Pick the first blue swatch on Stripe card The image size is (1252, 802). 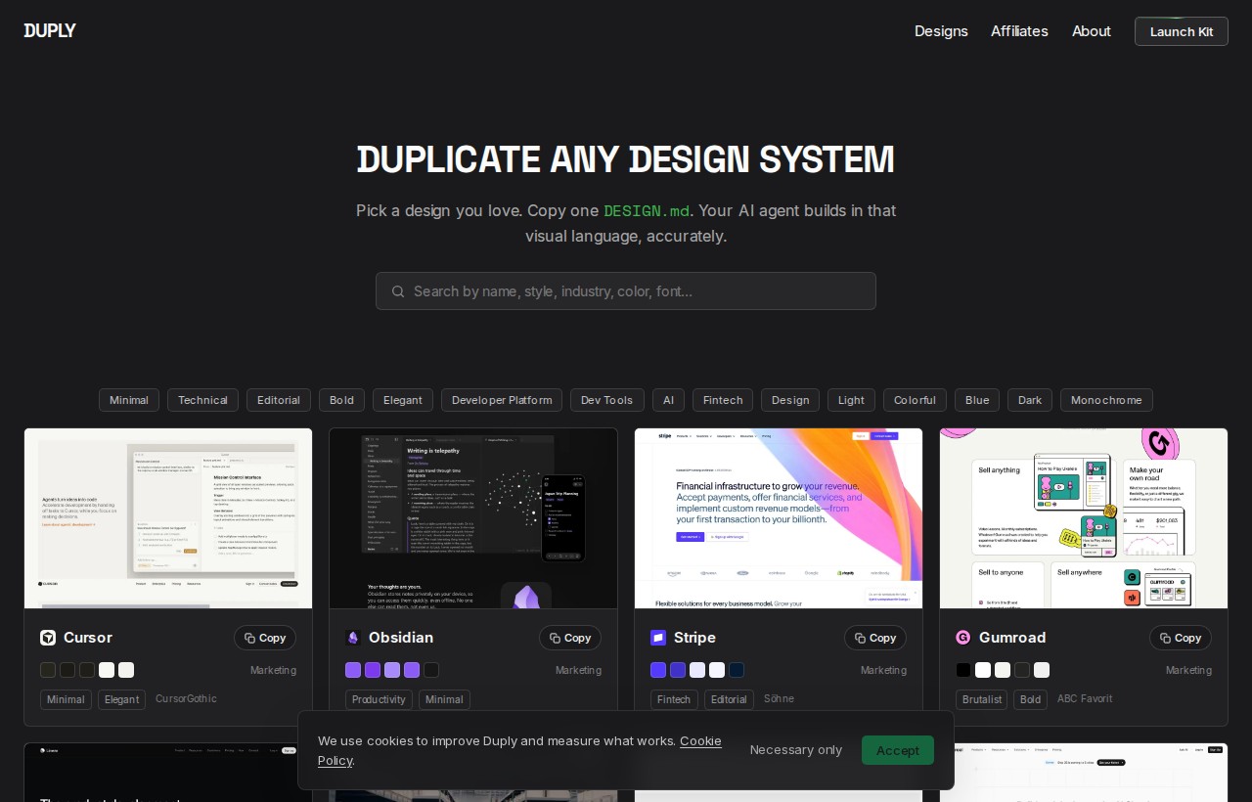(658, 670)
